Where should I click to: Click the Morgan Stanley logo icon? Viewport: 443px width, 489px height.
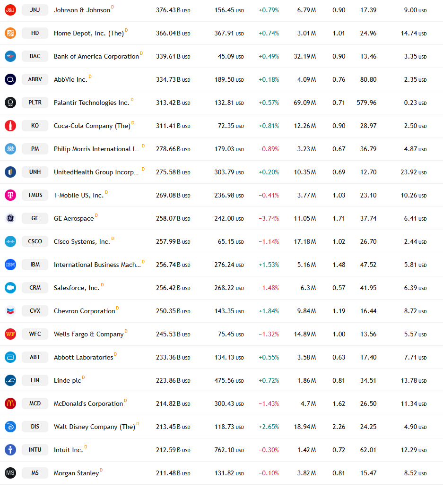pyautogui.click(x=10, y=473)
